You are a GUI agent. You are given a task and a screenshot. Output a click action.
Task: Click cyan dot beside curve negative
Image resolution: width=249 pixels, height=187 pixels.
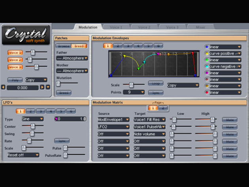[x=207, y=66]
